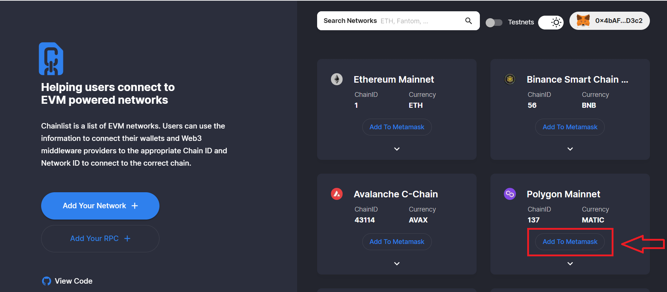
Task: Enable the Testnets toggle switch
Action: point(494,23)
